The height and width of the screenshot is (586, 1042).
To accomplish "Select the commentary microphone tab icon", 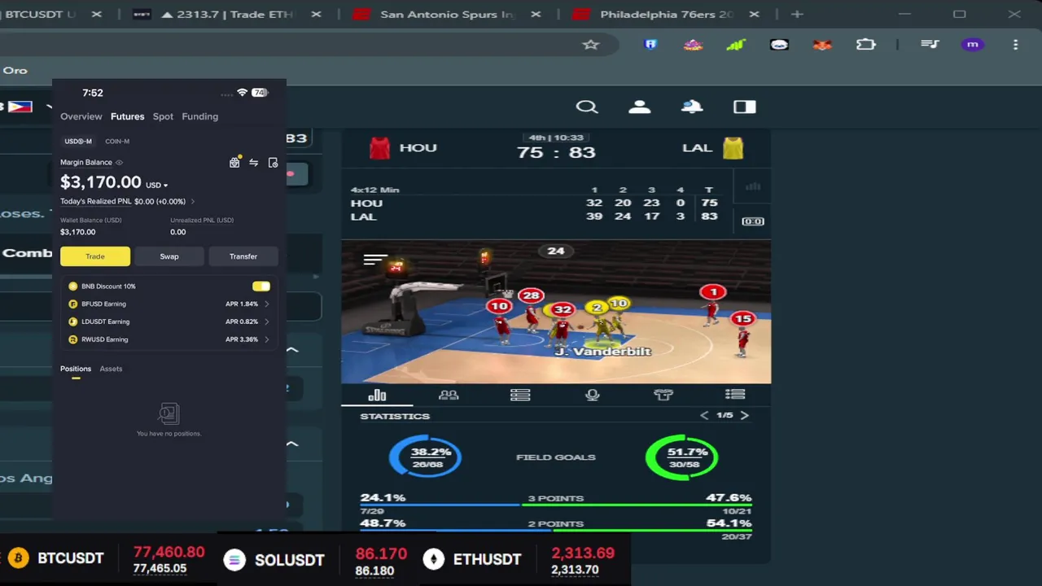I will click(x=592, y=396).
